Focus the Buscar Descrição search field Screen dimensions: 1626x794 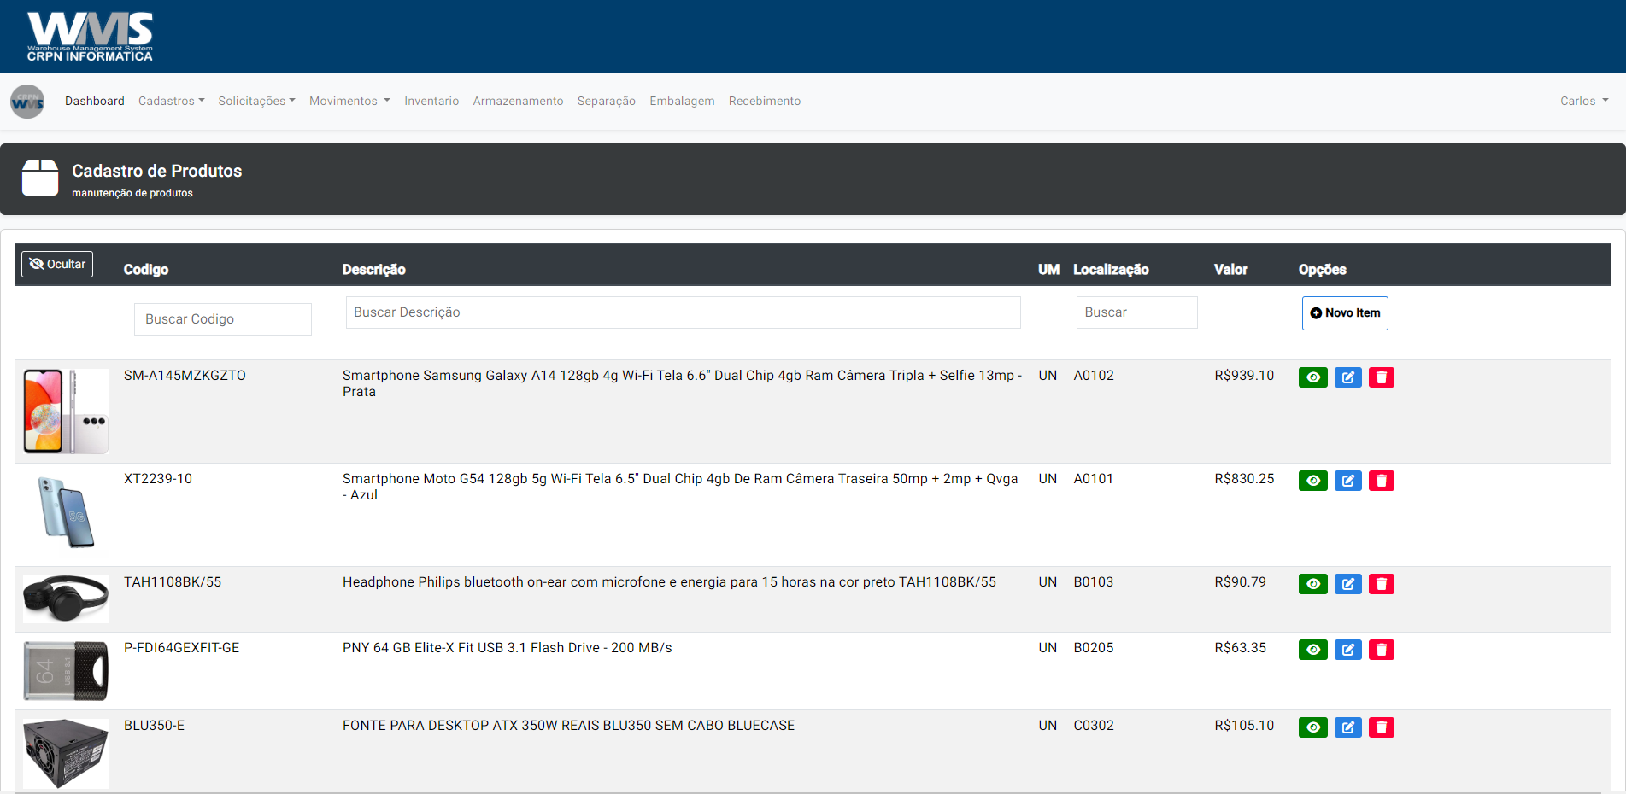pyautogui.click(x=683, y=312)
